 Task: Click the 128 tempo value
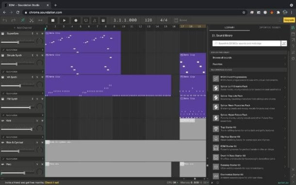[x=148, y=20]
